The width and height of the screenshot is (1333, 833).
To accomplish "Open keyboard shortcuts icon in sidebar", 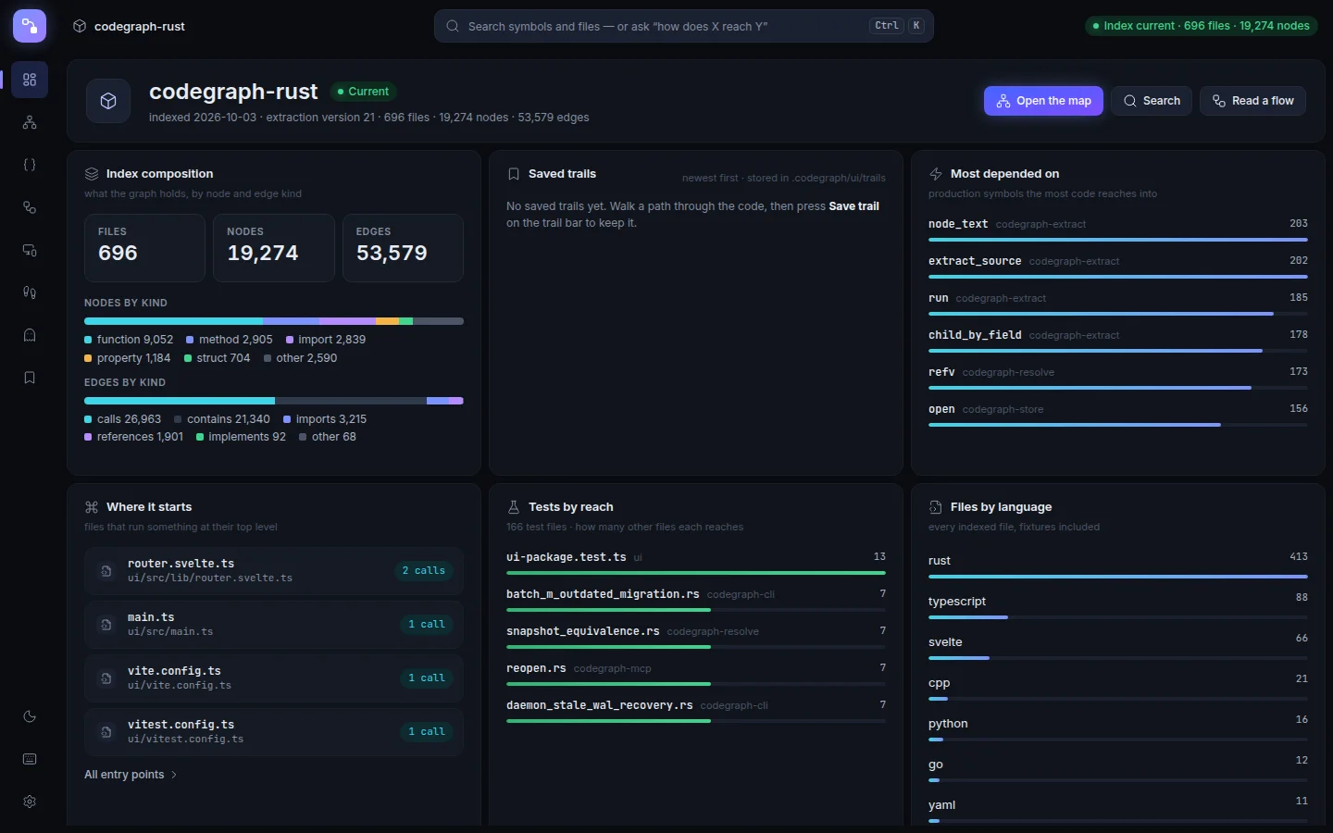I will click(30, 759).
